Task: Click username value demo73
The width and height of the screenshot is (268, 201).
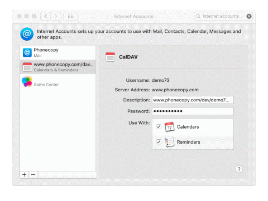Action: tap(161, 80)
